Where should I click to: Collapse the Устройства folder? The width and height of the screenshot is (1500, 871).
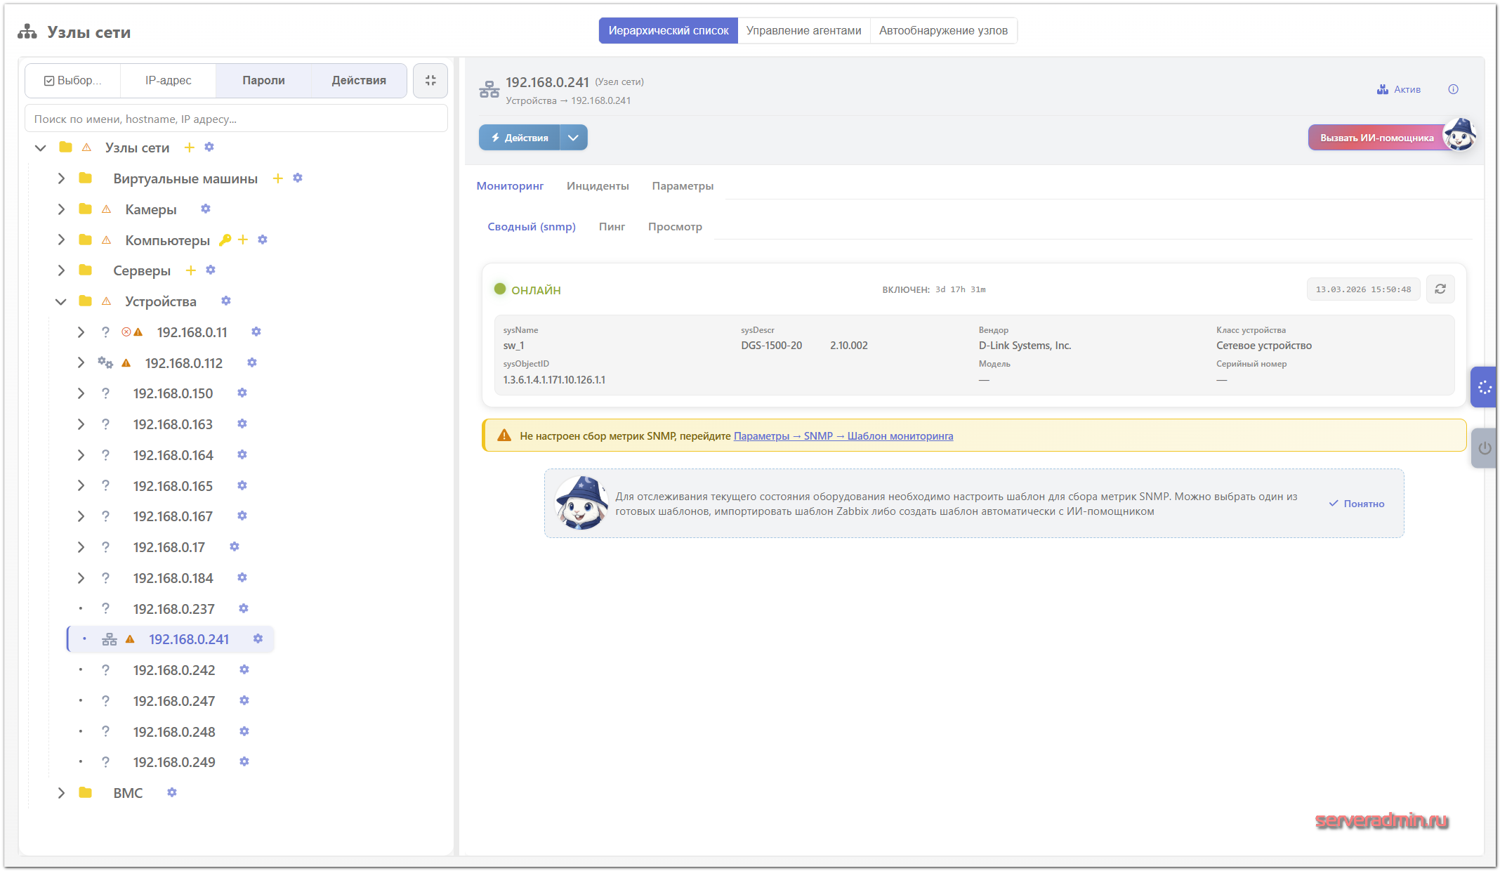pos(61,301)
